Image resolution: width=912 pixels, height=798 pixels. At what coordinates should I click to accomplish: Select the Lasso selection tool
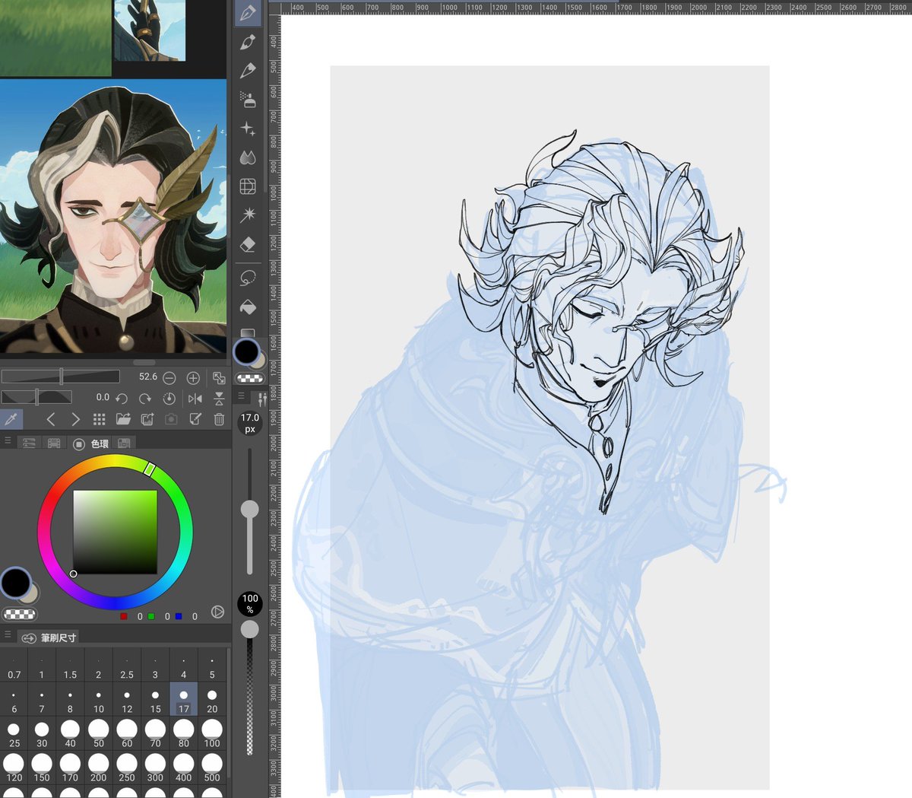coord(248,278)
